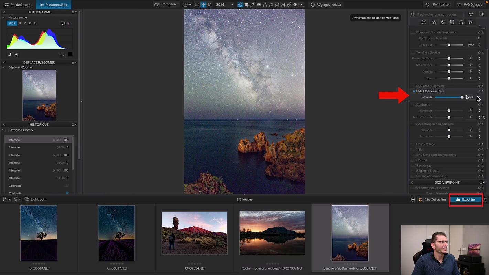The height and width of the screenshot is (275, 489).
Task: Show only favorite corrections star
Action: (x=471, y=14)
